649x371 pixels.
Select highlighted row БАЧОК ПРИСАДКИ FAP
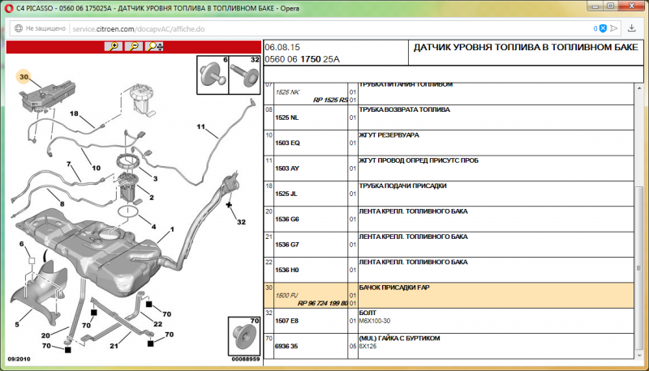point(454,294)
